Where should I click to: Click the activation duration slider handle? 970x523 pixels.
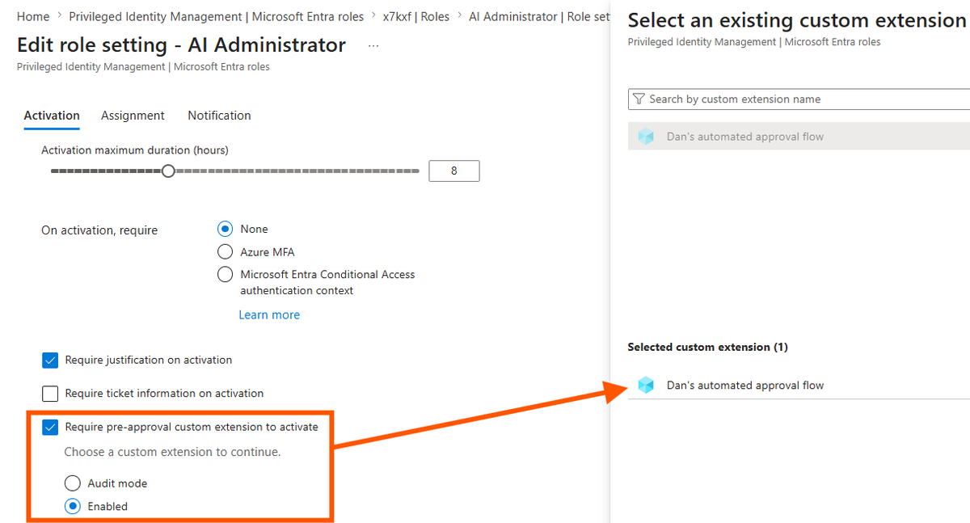(x=168, y=171)
